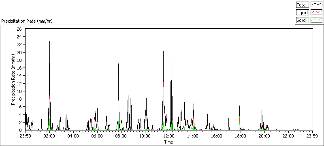
Task: Open the Solid green line style swatch
Action: [317, 20]
